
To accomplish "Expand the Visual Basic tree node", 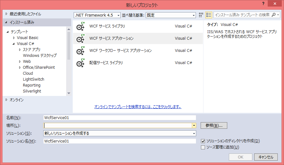I will (14, 37).
